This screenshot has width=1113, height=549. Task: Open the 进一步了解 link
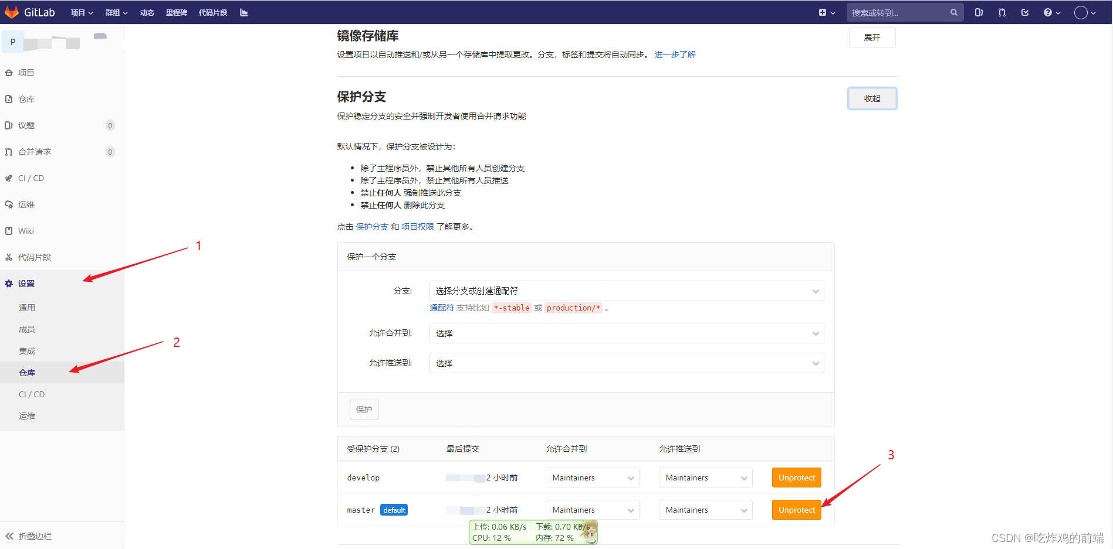click(675, 54)
